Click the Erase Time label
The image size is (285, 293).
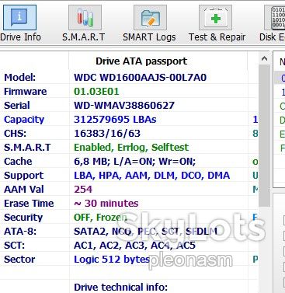(29, 204)
